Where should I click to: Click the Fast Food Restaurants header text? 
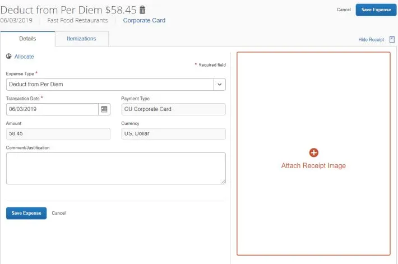click(x=77, y=20)
